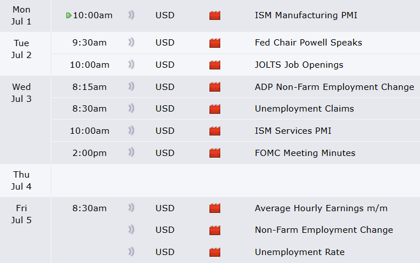Screen dimensions: 420x263
Task: Click the Wed Jul 3 date cell
Action: tap(21, 93)
